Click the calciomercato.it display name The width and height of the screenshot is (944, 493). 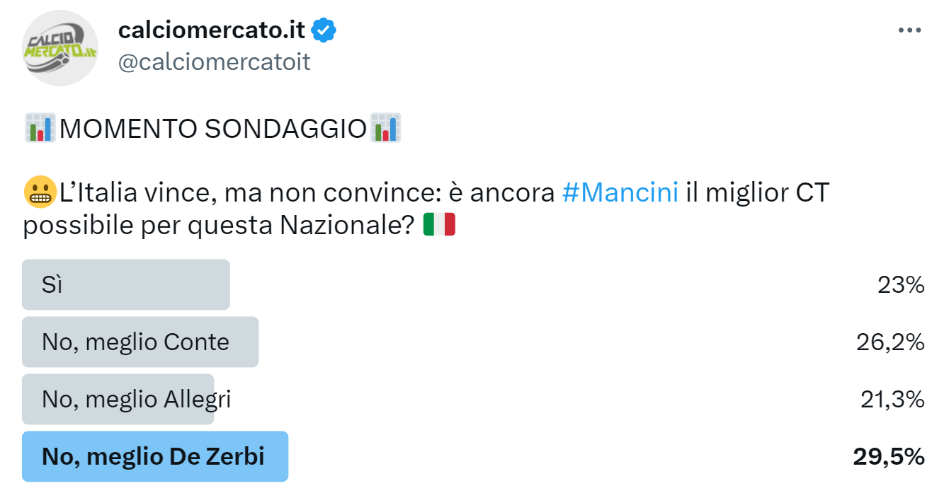211,30
